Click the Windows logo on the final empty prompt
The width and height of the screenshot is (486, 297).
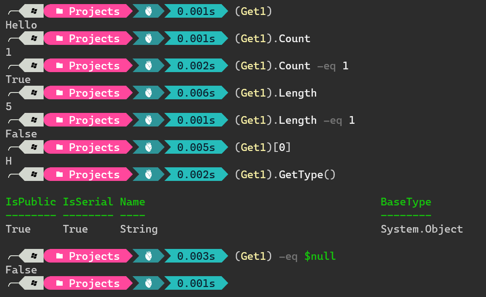coord(34,283)
